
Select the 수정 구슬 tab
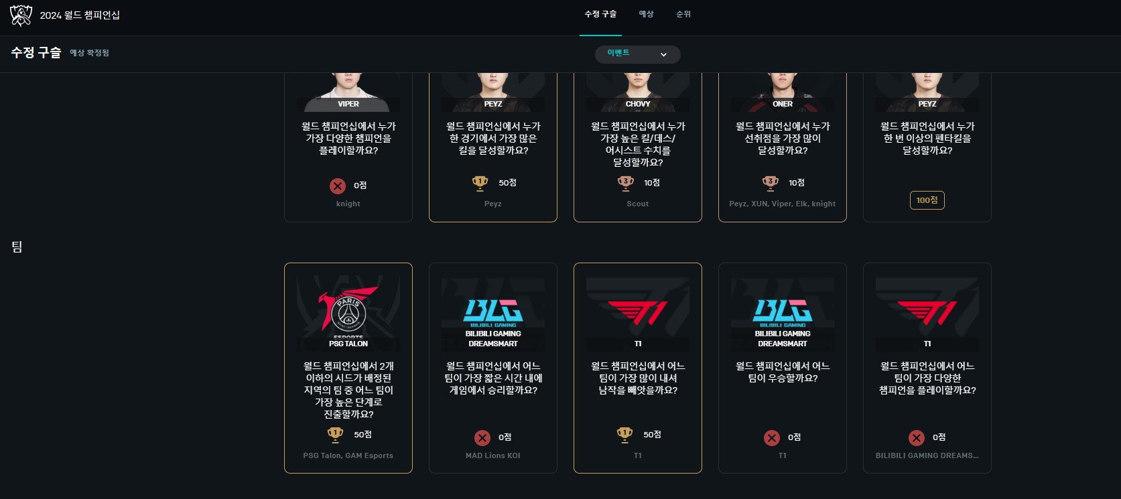(600, 14)
